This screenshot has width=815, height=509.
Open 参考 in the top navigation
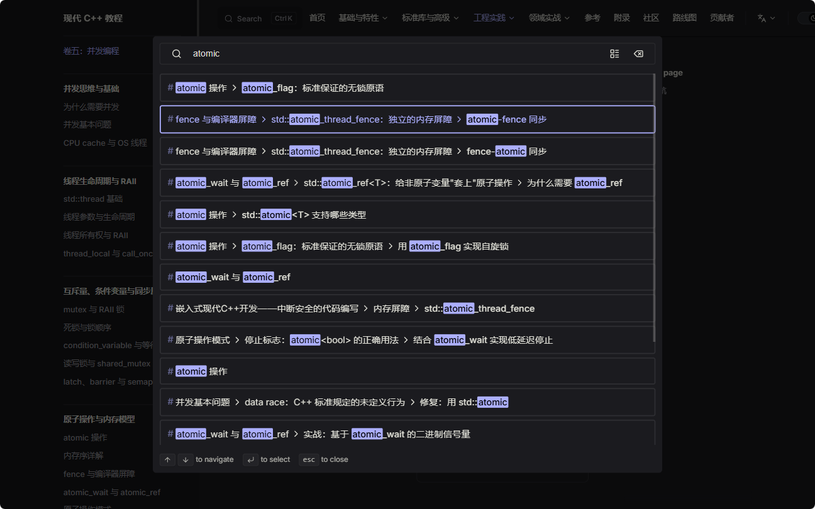click(x=592, y=18)
